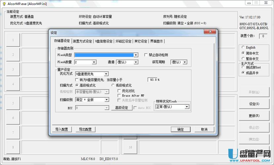Click the 停止(P) button in main window
Screen dimensions: 274x165
pos(254,127)
